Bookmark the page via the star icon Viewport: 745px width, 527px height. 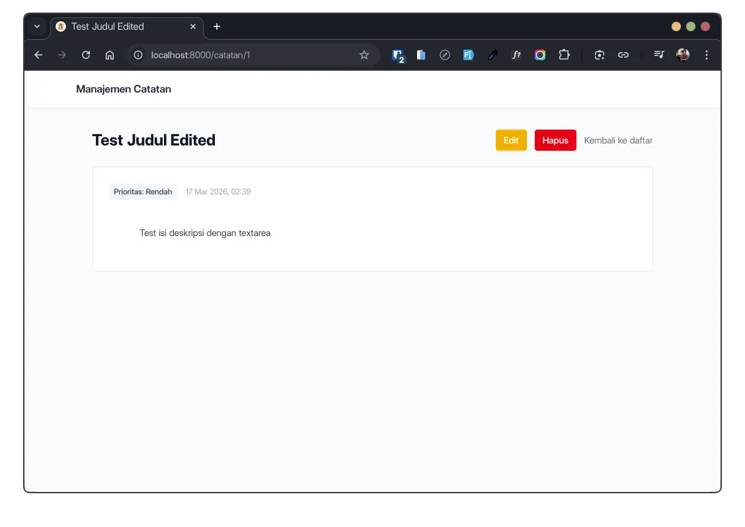coord(364,55)
